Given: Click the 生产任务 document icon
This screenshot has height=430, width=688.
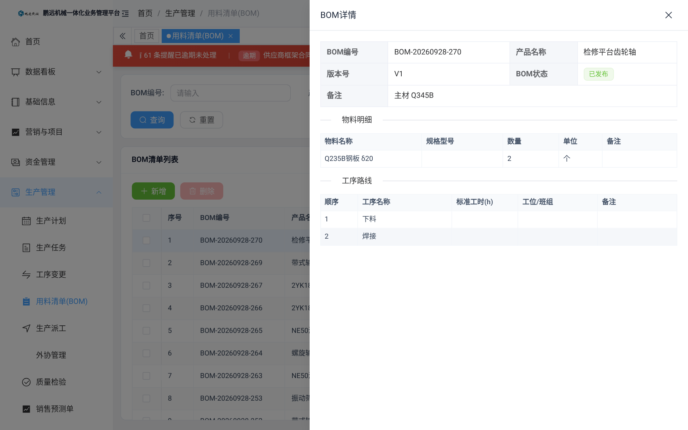Looking at the screenshot, I should pyautogui.click(x=26, y=248).
